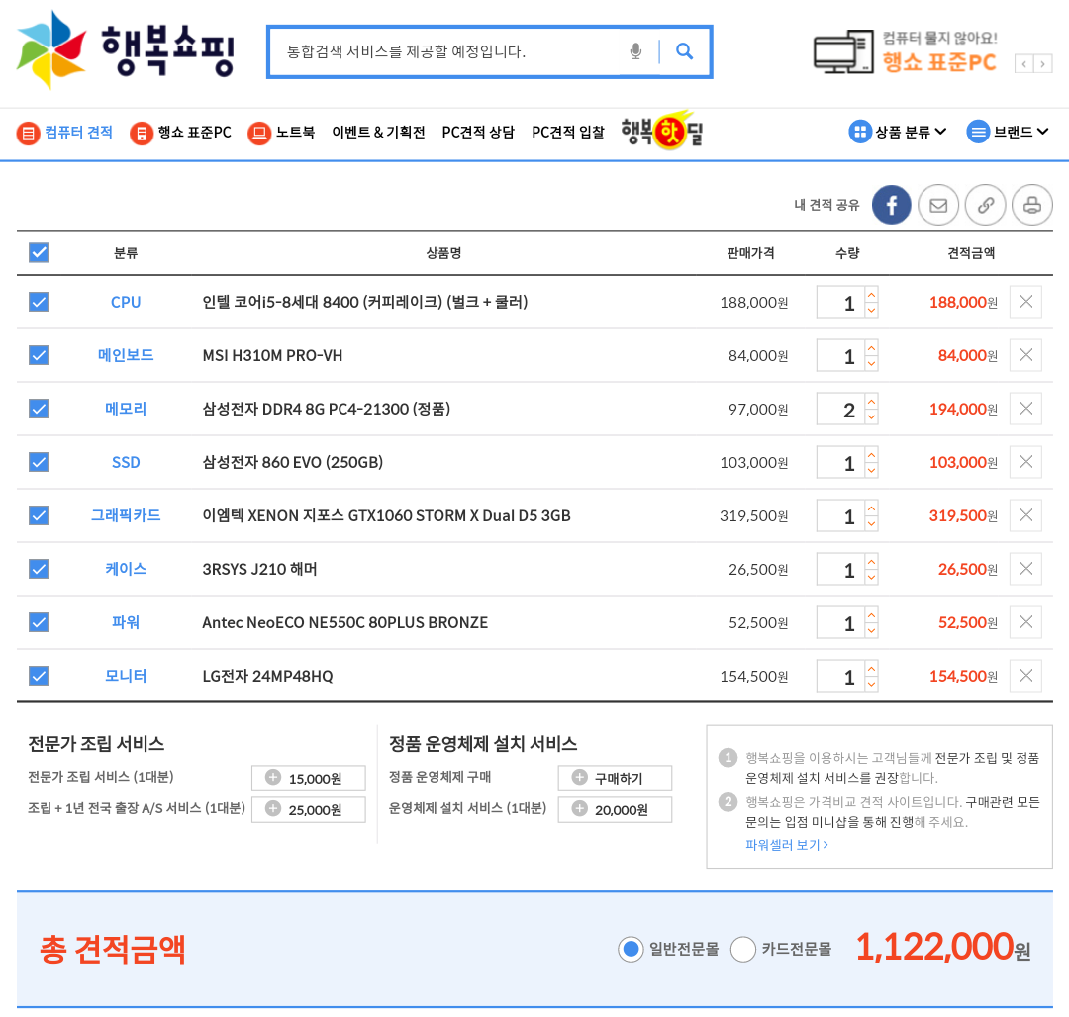The image size is (1069, 1017).
Task: Uncheck the 모니터 row checkbox
Action: pyautogui.click(x=39, y=676)
